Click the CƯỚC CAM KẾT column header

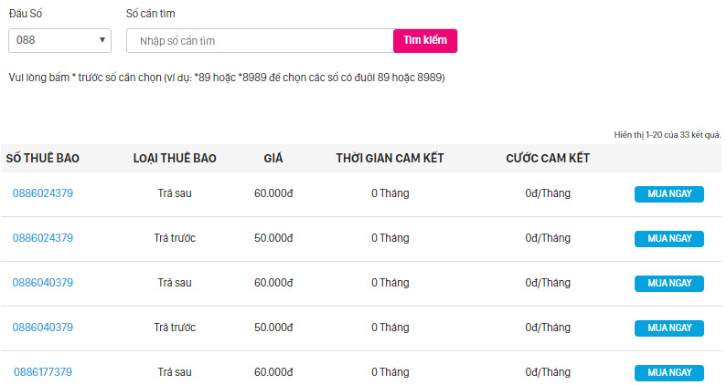tap(548, 158)
